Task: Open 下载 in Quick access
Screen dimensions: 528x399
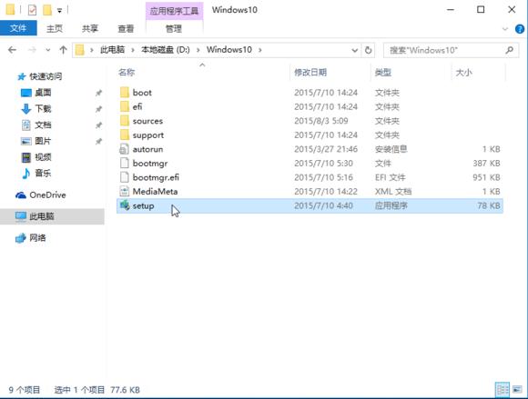Action: 43,108
